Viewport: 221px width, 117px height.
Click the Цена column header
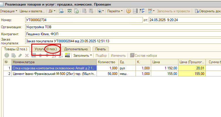[x=165, y=62]
